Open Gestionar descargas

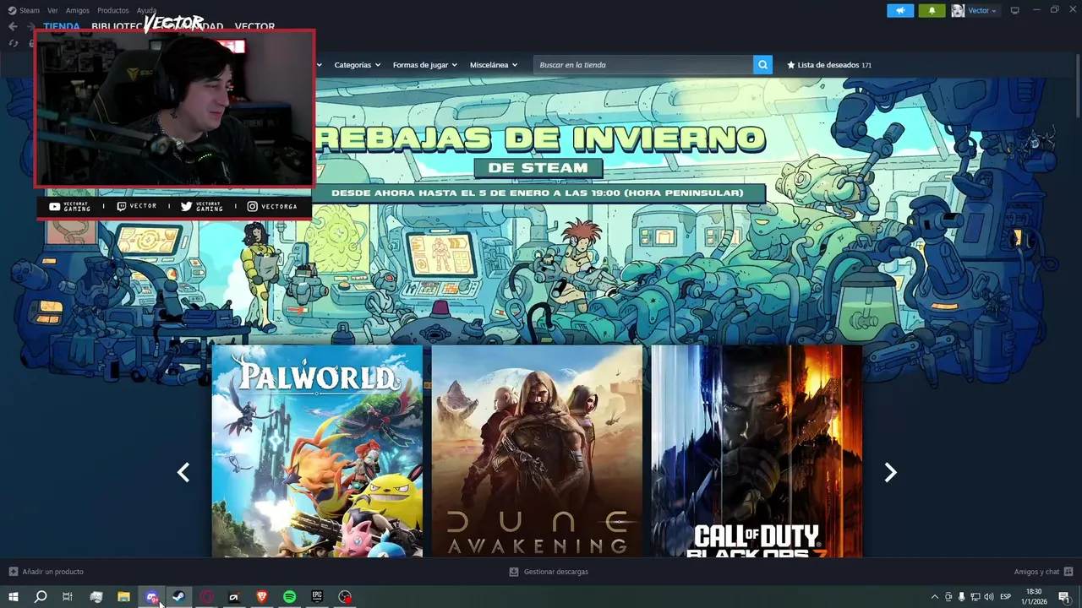[x=549, y=572]
